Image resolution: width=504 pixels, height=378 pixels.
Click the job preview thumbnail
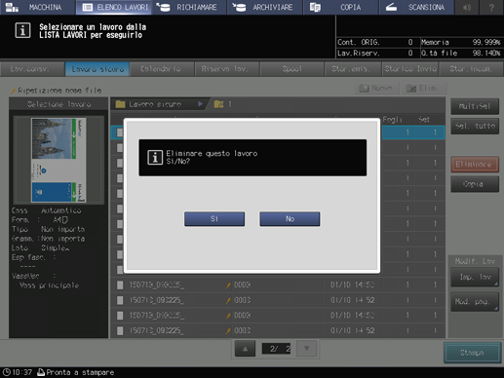pyautogui.click(x=58, y=160)
